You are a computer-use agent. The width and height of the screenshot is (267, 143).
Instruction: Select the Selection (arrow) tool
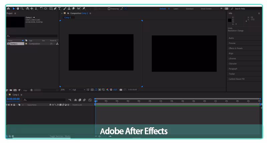14,9
